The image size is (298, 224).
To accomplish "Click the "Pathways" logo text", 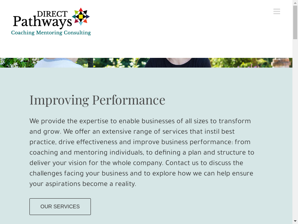I will click(42, 22).
